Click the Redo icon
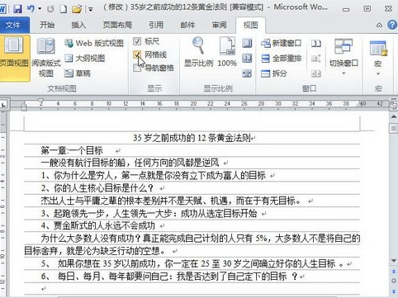Screen dimensions: 398x298 (x=50, y=9)
